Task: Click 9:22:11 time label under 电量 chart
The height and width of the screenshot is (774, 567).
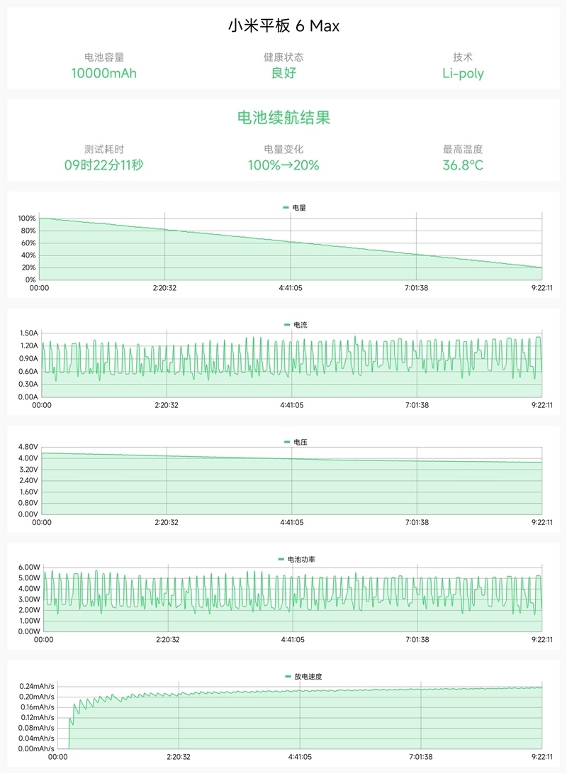Action: [x=542, y=288]
